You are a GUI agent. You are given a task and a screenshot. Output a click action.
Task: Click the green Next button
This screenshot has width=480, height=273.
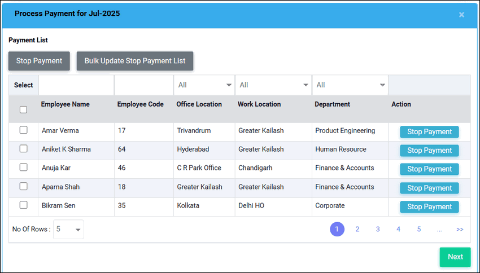coord(455,257)
